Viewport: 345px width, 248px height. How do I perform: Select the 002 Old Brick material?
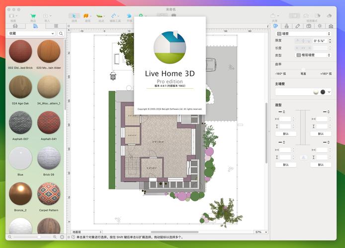pyautogui.click(x=20, y=52)
